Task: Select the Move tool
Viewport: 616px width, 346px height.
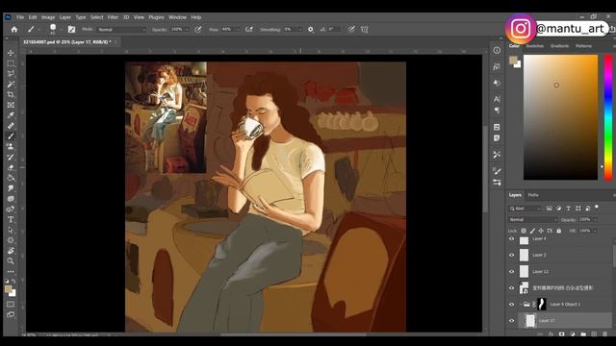Action: (x=11, y=53)
